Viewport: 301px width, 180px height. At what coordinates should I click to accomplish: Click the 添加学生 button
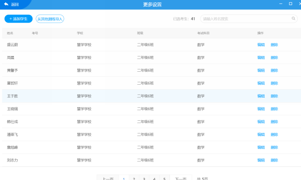[19, 19]
